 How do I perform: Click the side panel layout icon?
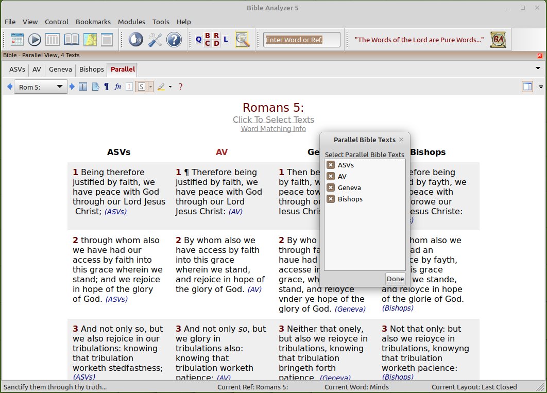[527, 87]
